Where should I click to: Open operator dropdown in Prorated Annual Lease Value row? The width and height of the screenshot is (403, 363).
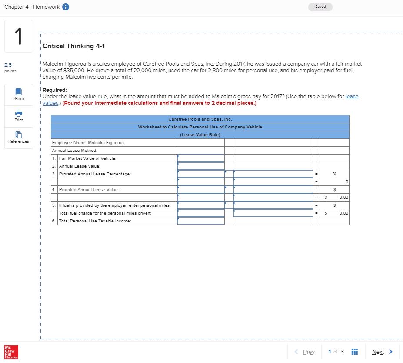pos(229,190)
